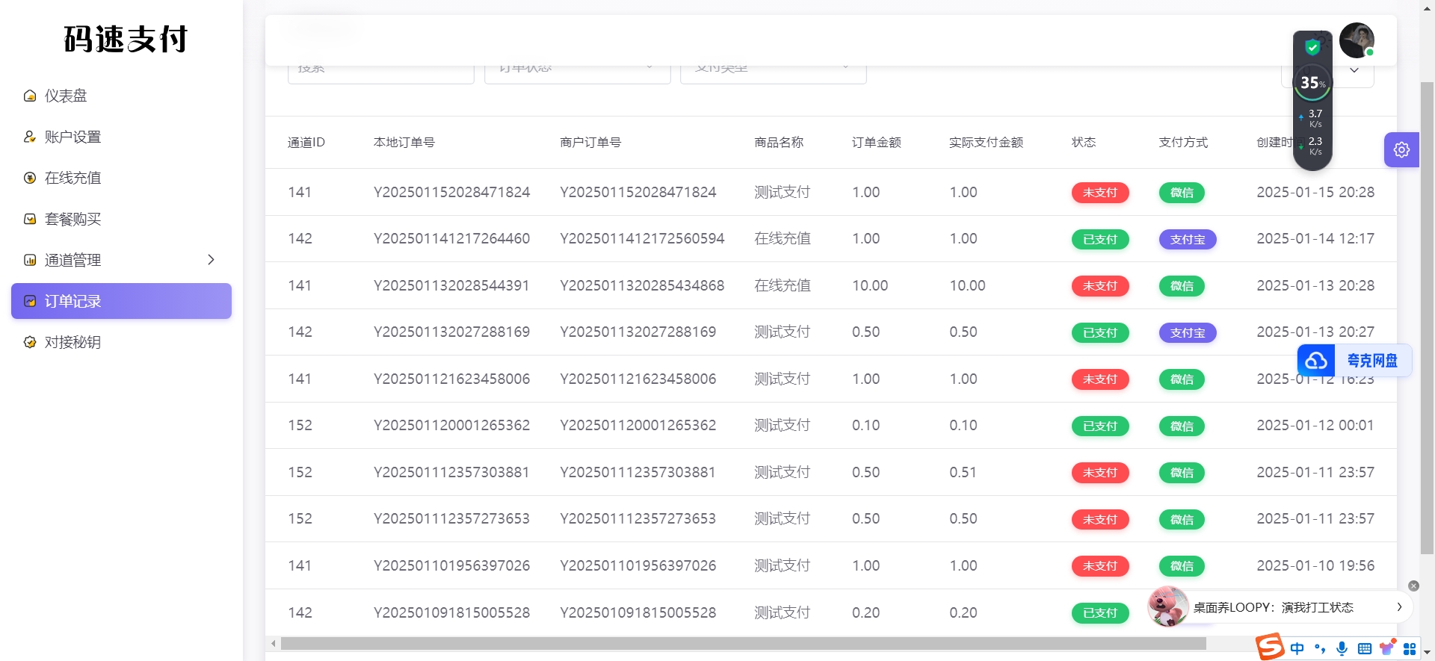Screen dimensions: 1435x661
Task: Open the 桌面养LOOPY notification banner
Action: [1273, 607]
